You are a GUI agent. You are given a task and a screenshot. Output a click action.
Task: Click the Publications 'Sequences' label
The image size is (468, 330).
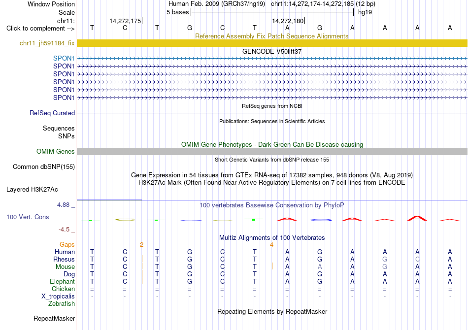59,128
